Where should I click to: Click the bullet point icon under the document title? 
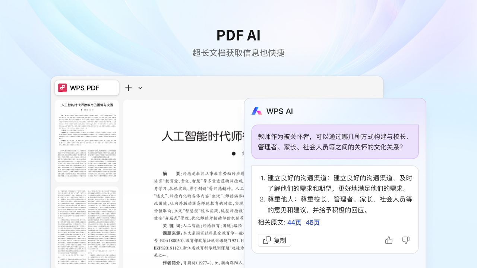[x=234, y=153]
